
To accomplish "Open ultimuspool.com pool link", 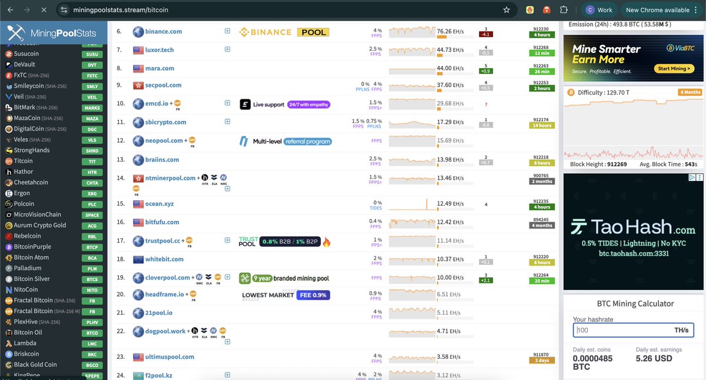I will tap(169, 357).
